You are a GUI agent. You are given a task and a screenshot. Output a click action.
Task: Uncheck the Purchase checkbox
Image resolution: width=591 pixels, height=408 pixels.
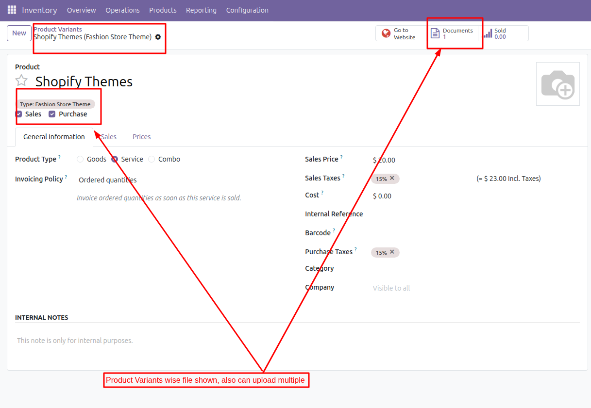tap(52, 114)
